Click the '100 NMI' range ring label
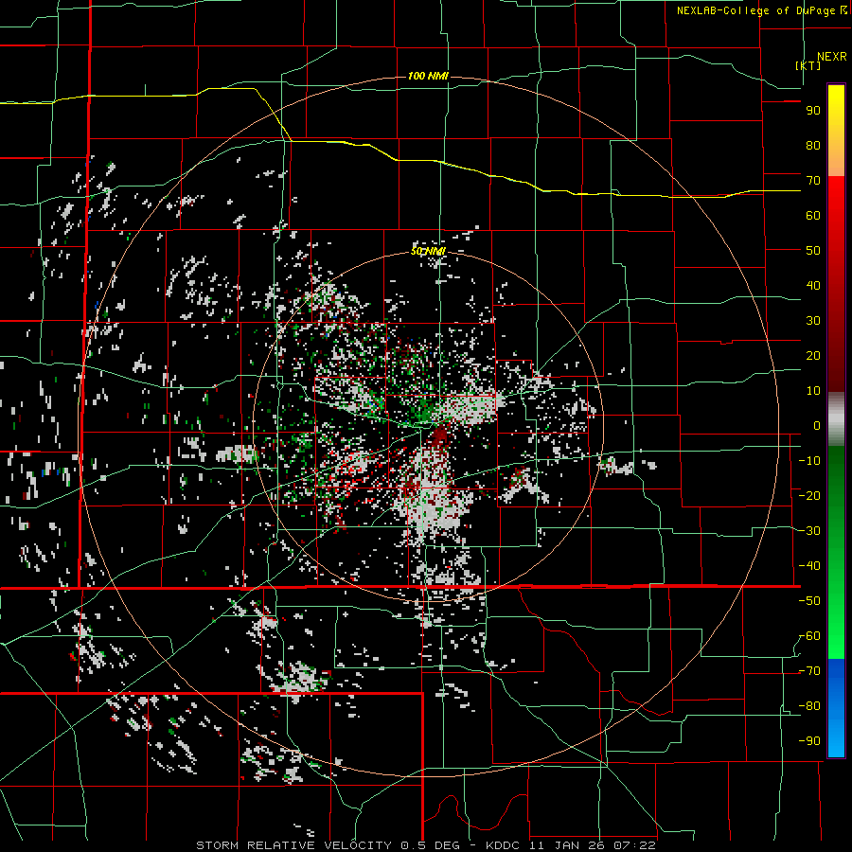 point(428,76)
